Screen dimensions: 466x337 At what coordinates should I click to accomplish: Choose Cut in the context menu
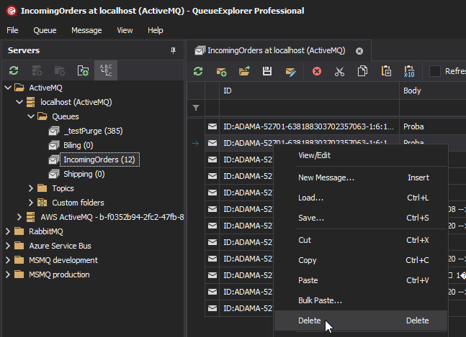[x=361, y=240]
